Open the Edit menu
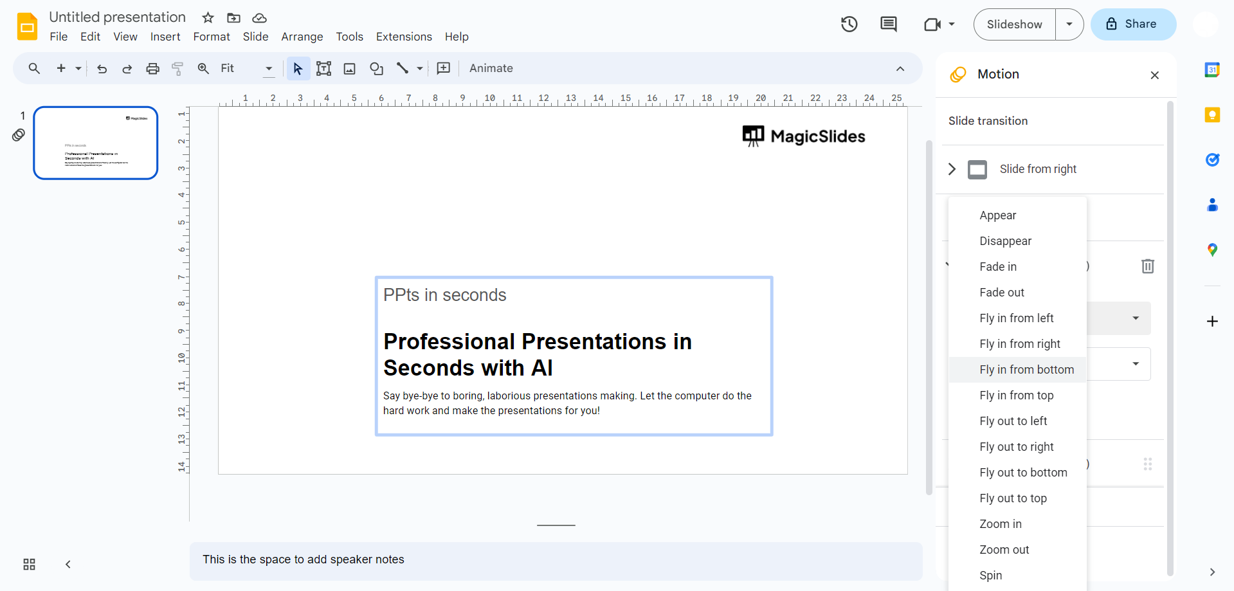1234x591 pixels. tap(90, 37)
